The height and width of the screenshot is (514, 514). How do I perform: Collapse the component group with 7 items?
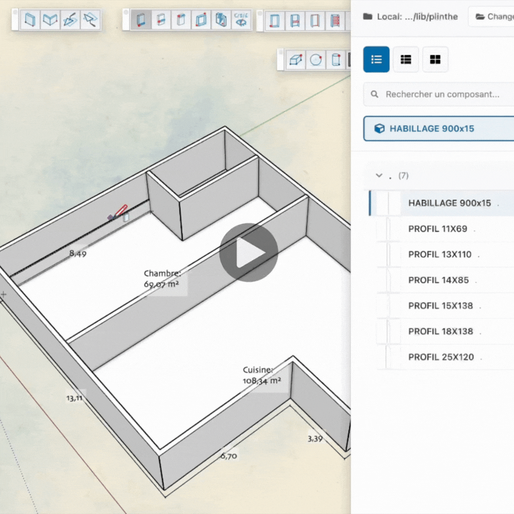click(379, 176)
